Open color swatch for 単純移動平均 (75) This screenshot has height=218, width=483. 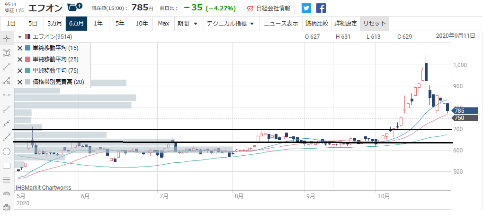[x=28, y=71]
